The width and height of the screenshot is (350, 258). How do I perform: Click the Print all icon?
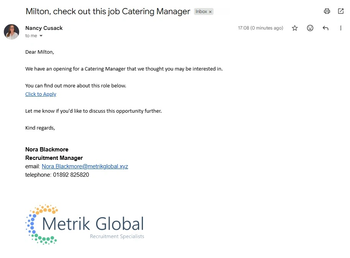pos(327,11)
